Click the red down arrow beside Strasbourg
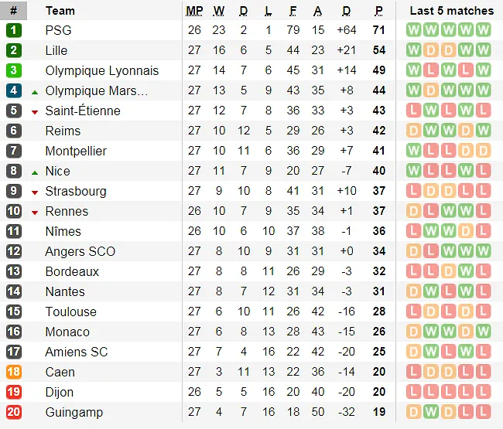Screen dimensions: 503x429 click(x=35, y=192)
